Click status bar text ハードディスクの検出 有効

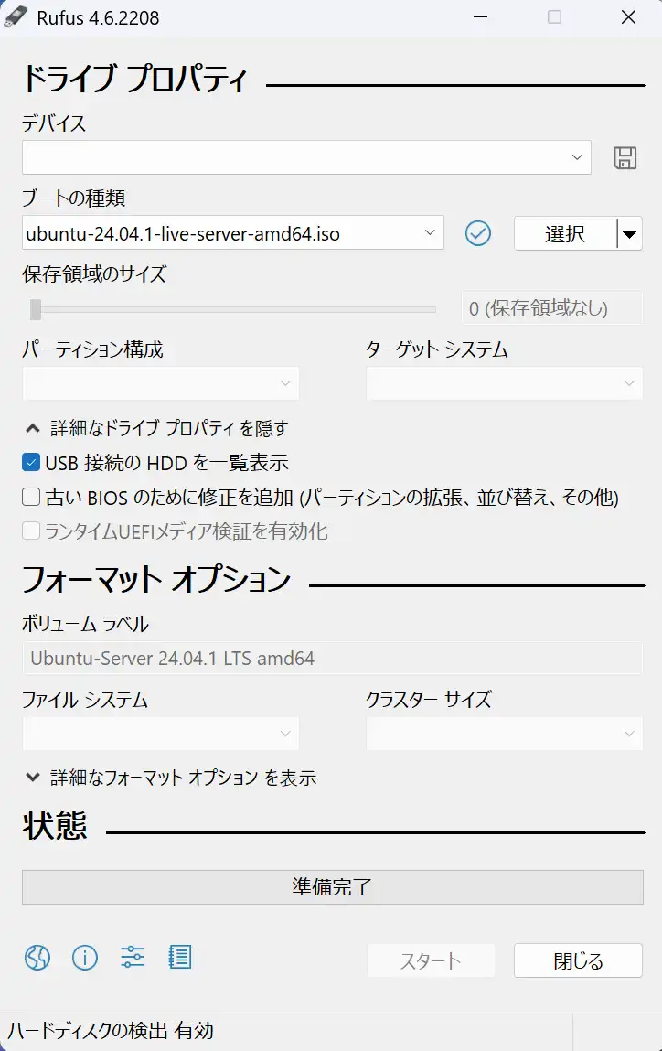(112, 1030)
